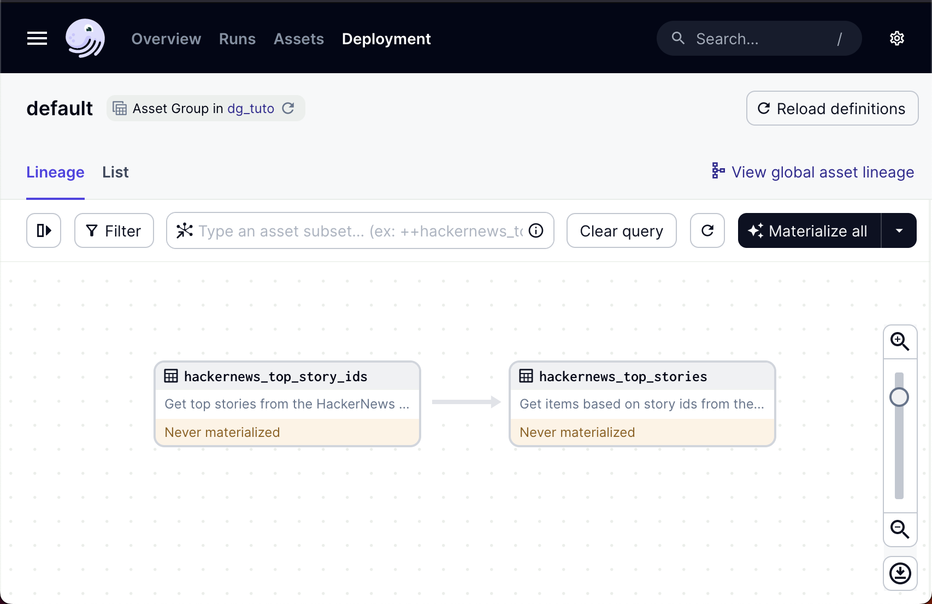Open the Runs page
Image resolution: width=932 pixels, height=604 pixels.
237,39
